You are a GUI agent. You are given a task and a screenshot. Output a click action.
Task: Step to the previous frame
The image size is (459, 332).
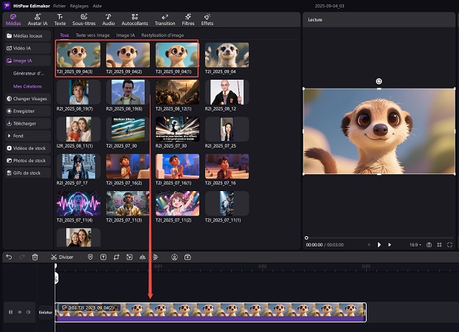click(369, 245)
